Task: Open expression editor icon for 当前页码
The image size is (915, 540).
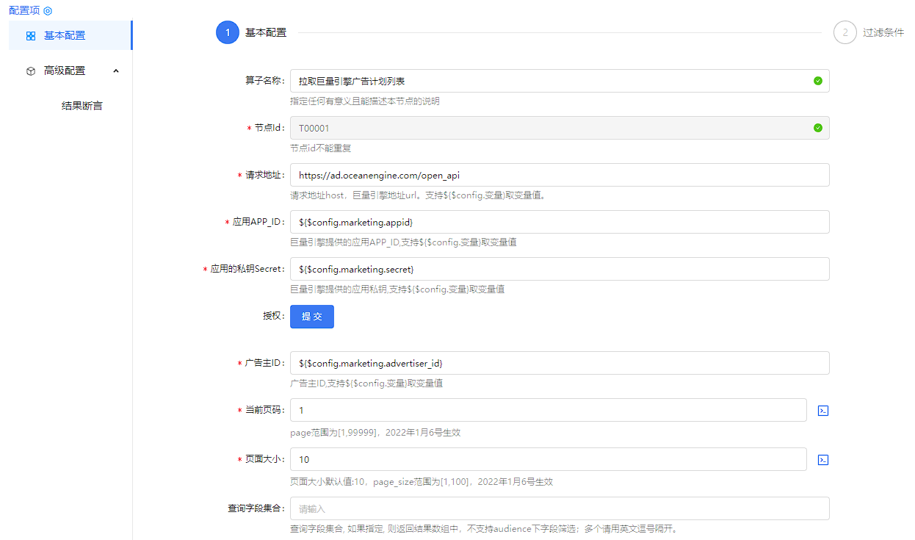Action: 823,411
